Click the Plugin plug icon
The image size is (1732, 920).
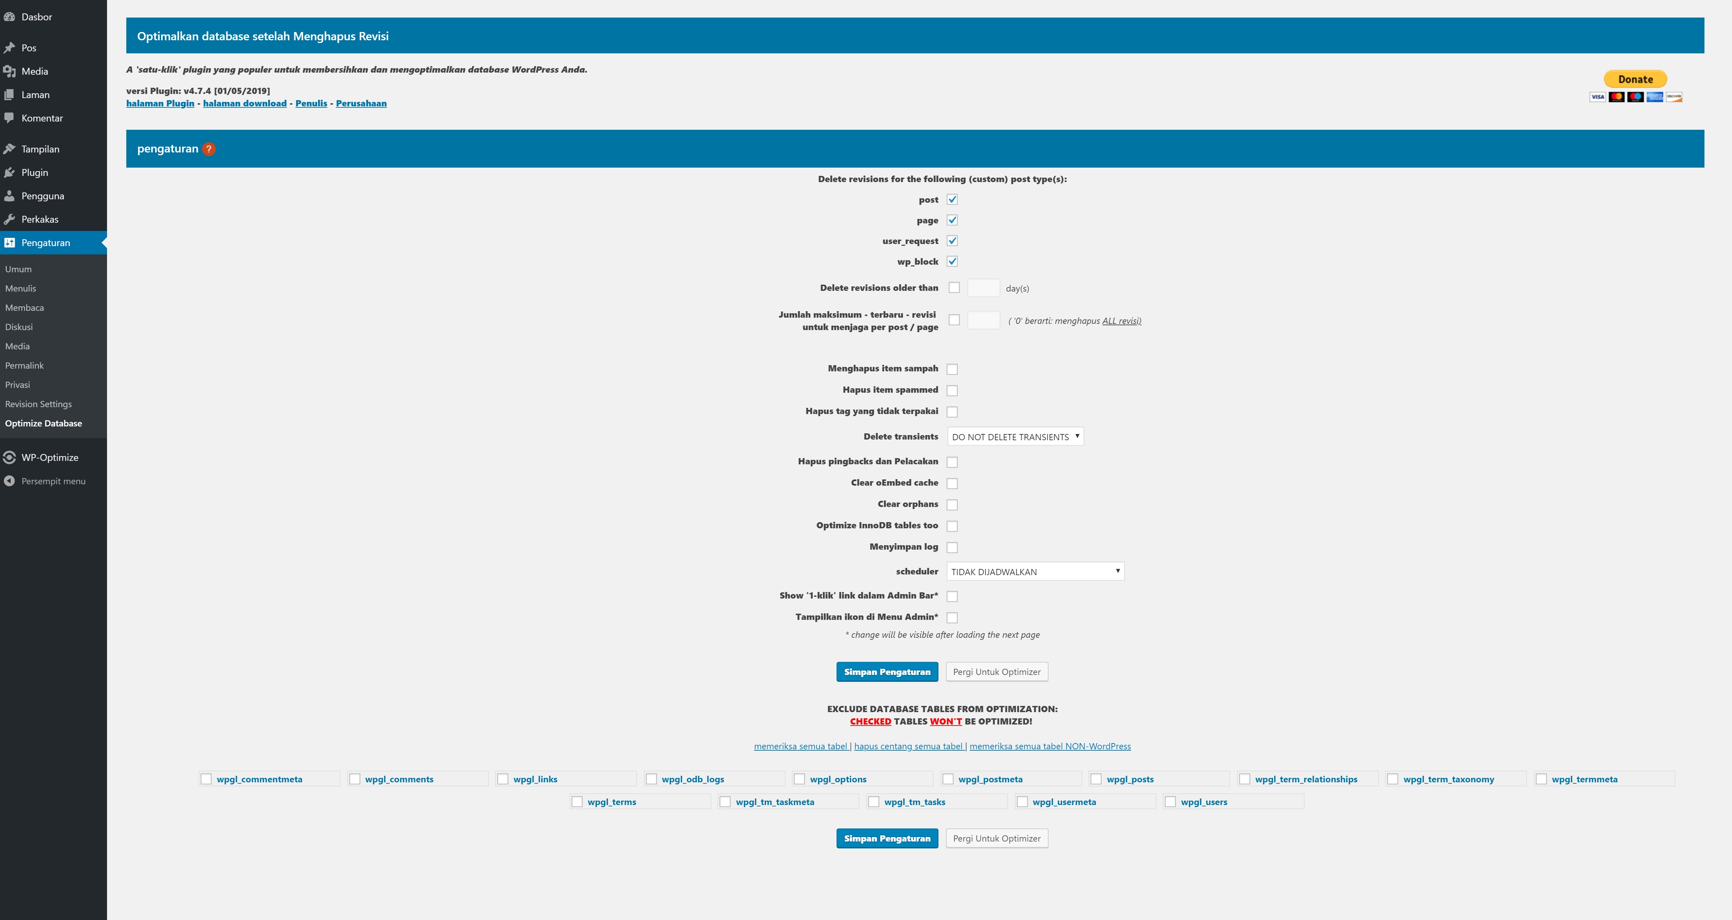click(9, 173)
